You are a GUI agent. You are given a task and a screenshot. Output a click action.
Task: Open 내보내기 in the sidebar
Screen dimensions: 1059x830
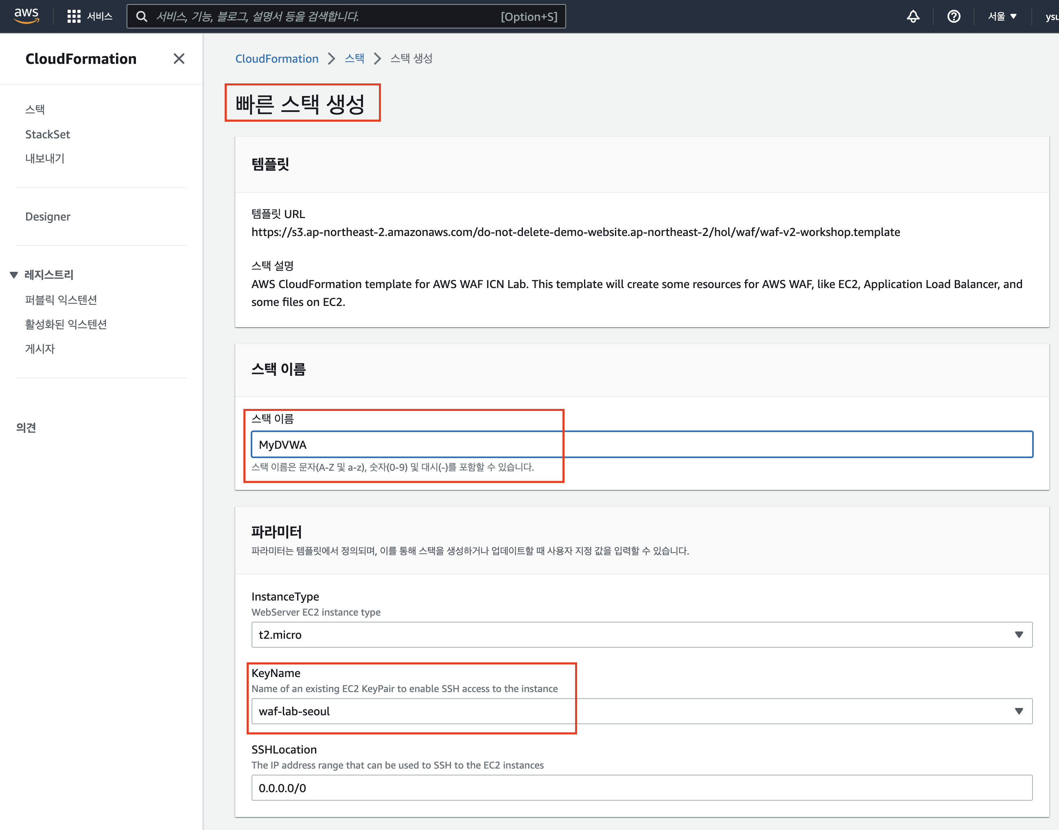click(x=45, y=158)
